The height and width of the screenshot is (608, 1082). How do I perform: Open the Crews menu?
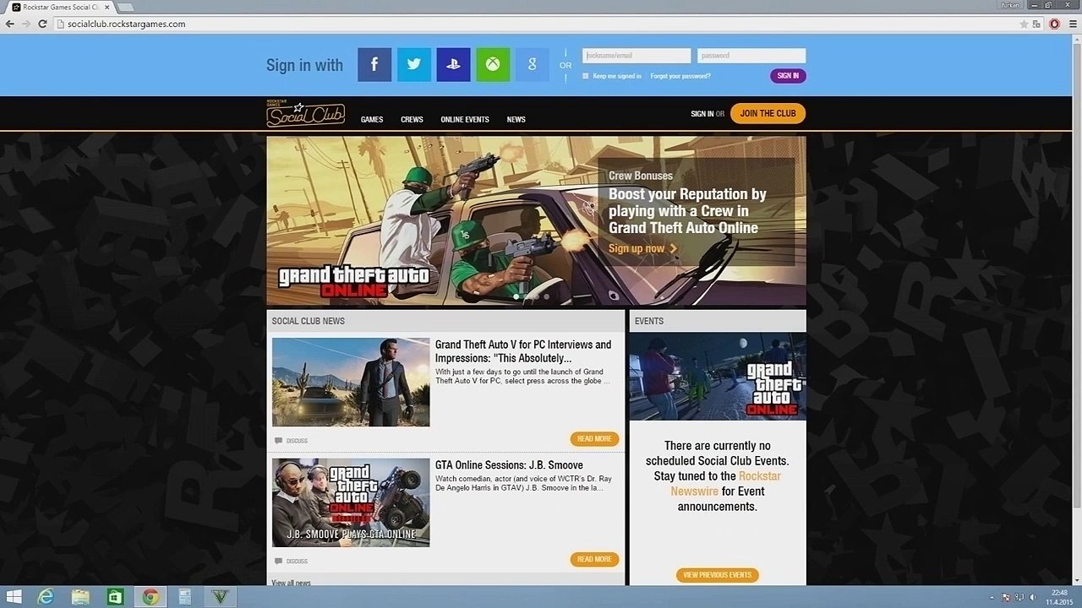click(412, 120)
